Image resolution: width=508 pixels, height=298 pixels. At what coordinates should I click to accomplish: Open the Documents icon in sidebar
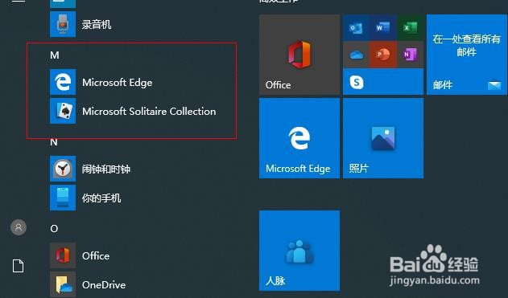pos(19,266)
